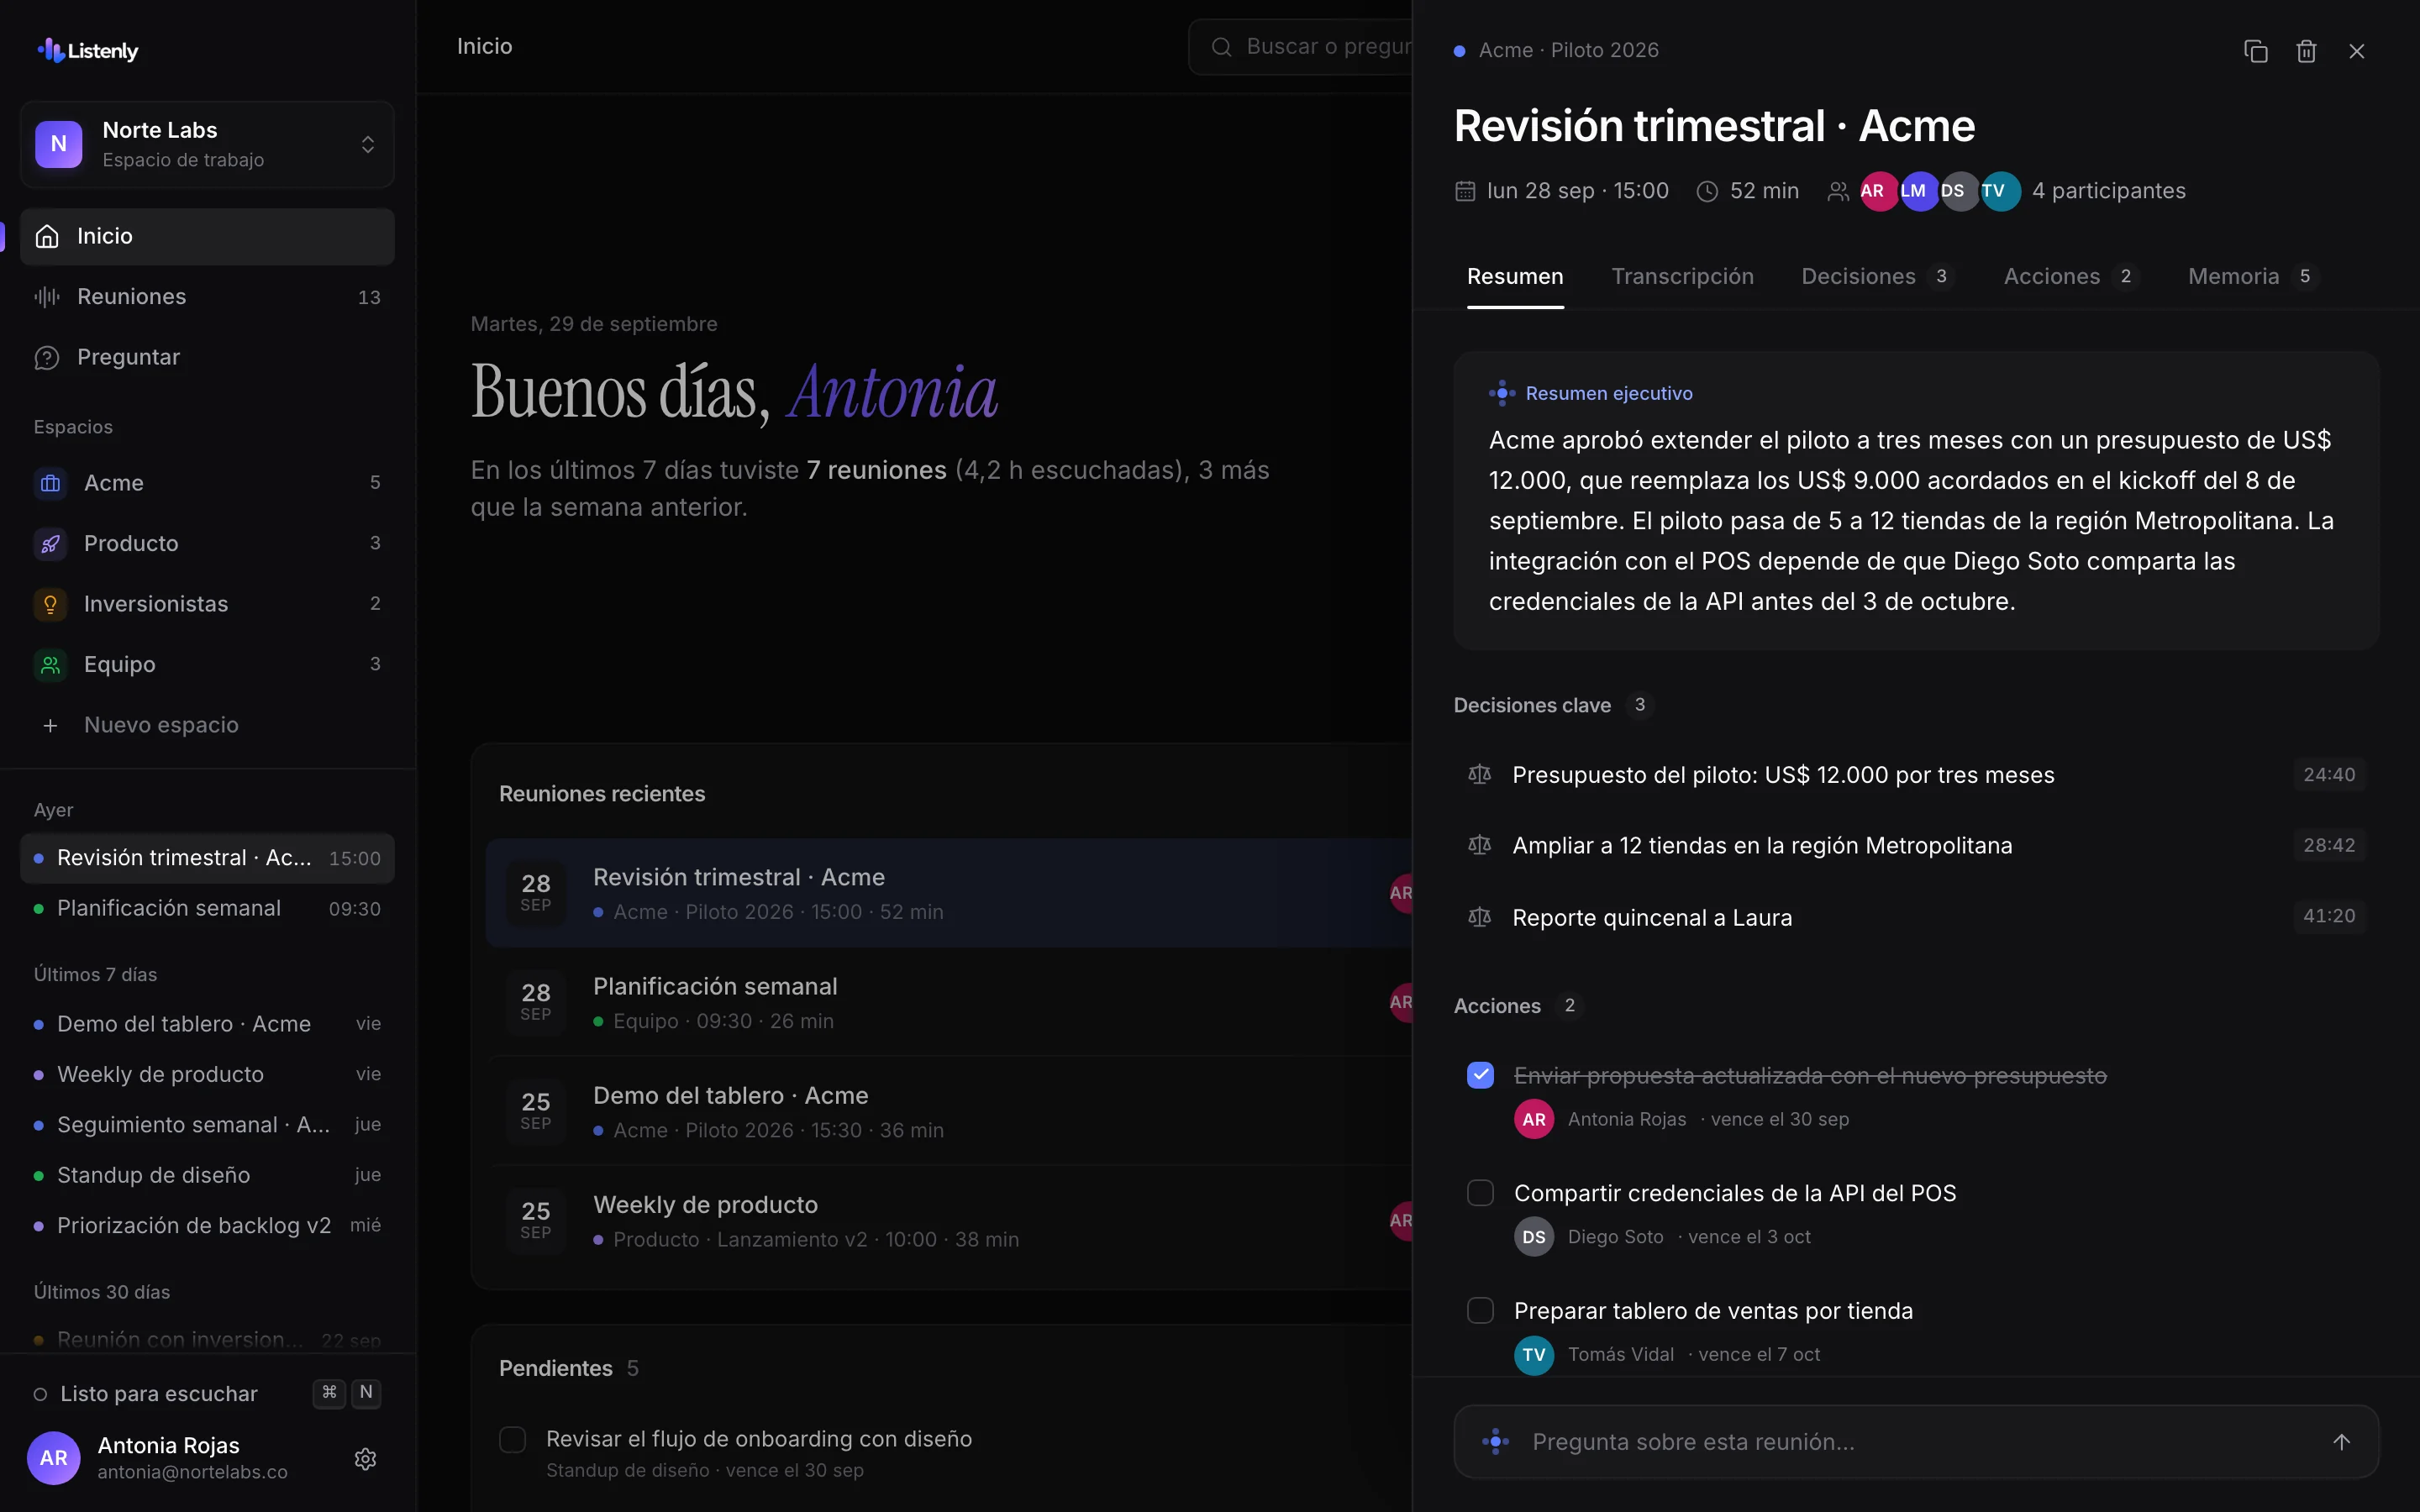Jump to 41:20 decision timestamp
The height and width of the screenshot is (1512, 2420).
pyautogui.click(x=2329, y=916)
